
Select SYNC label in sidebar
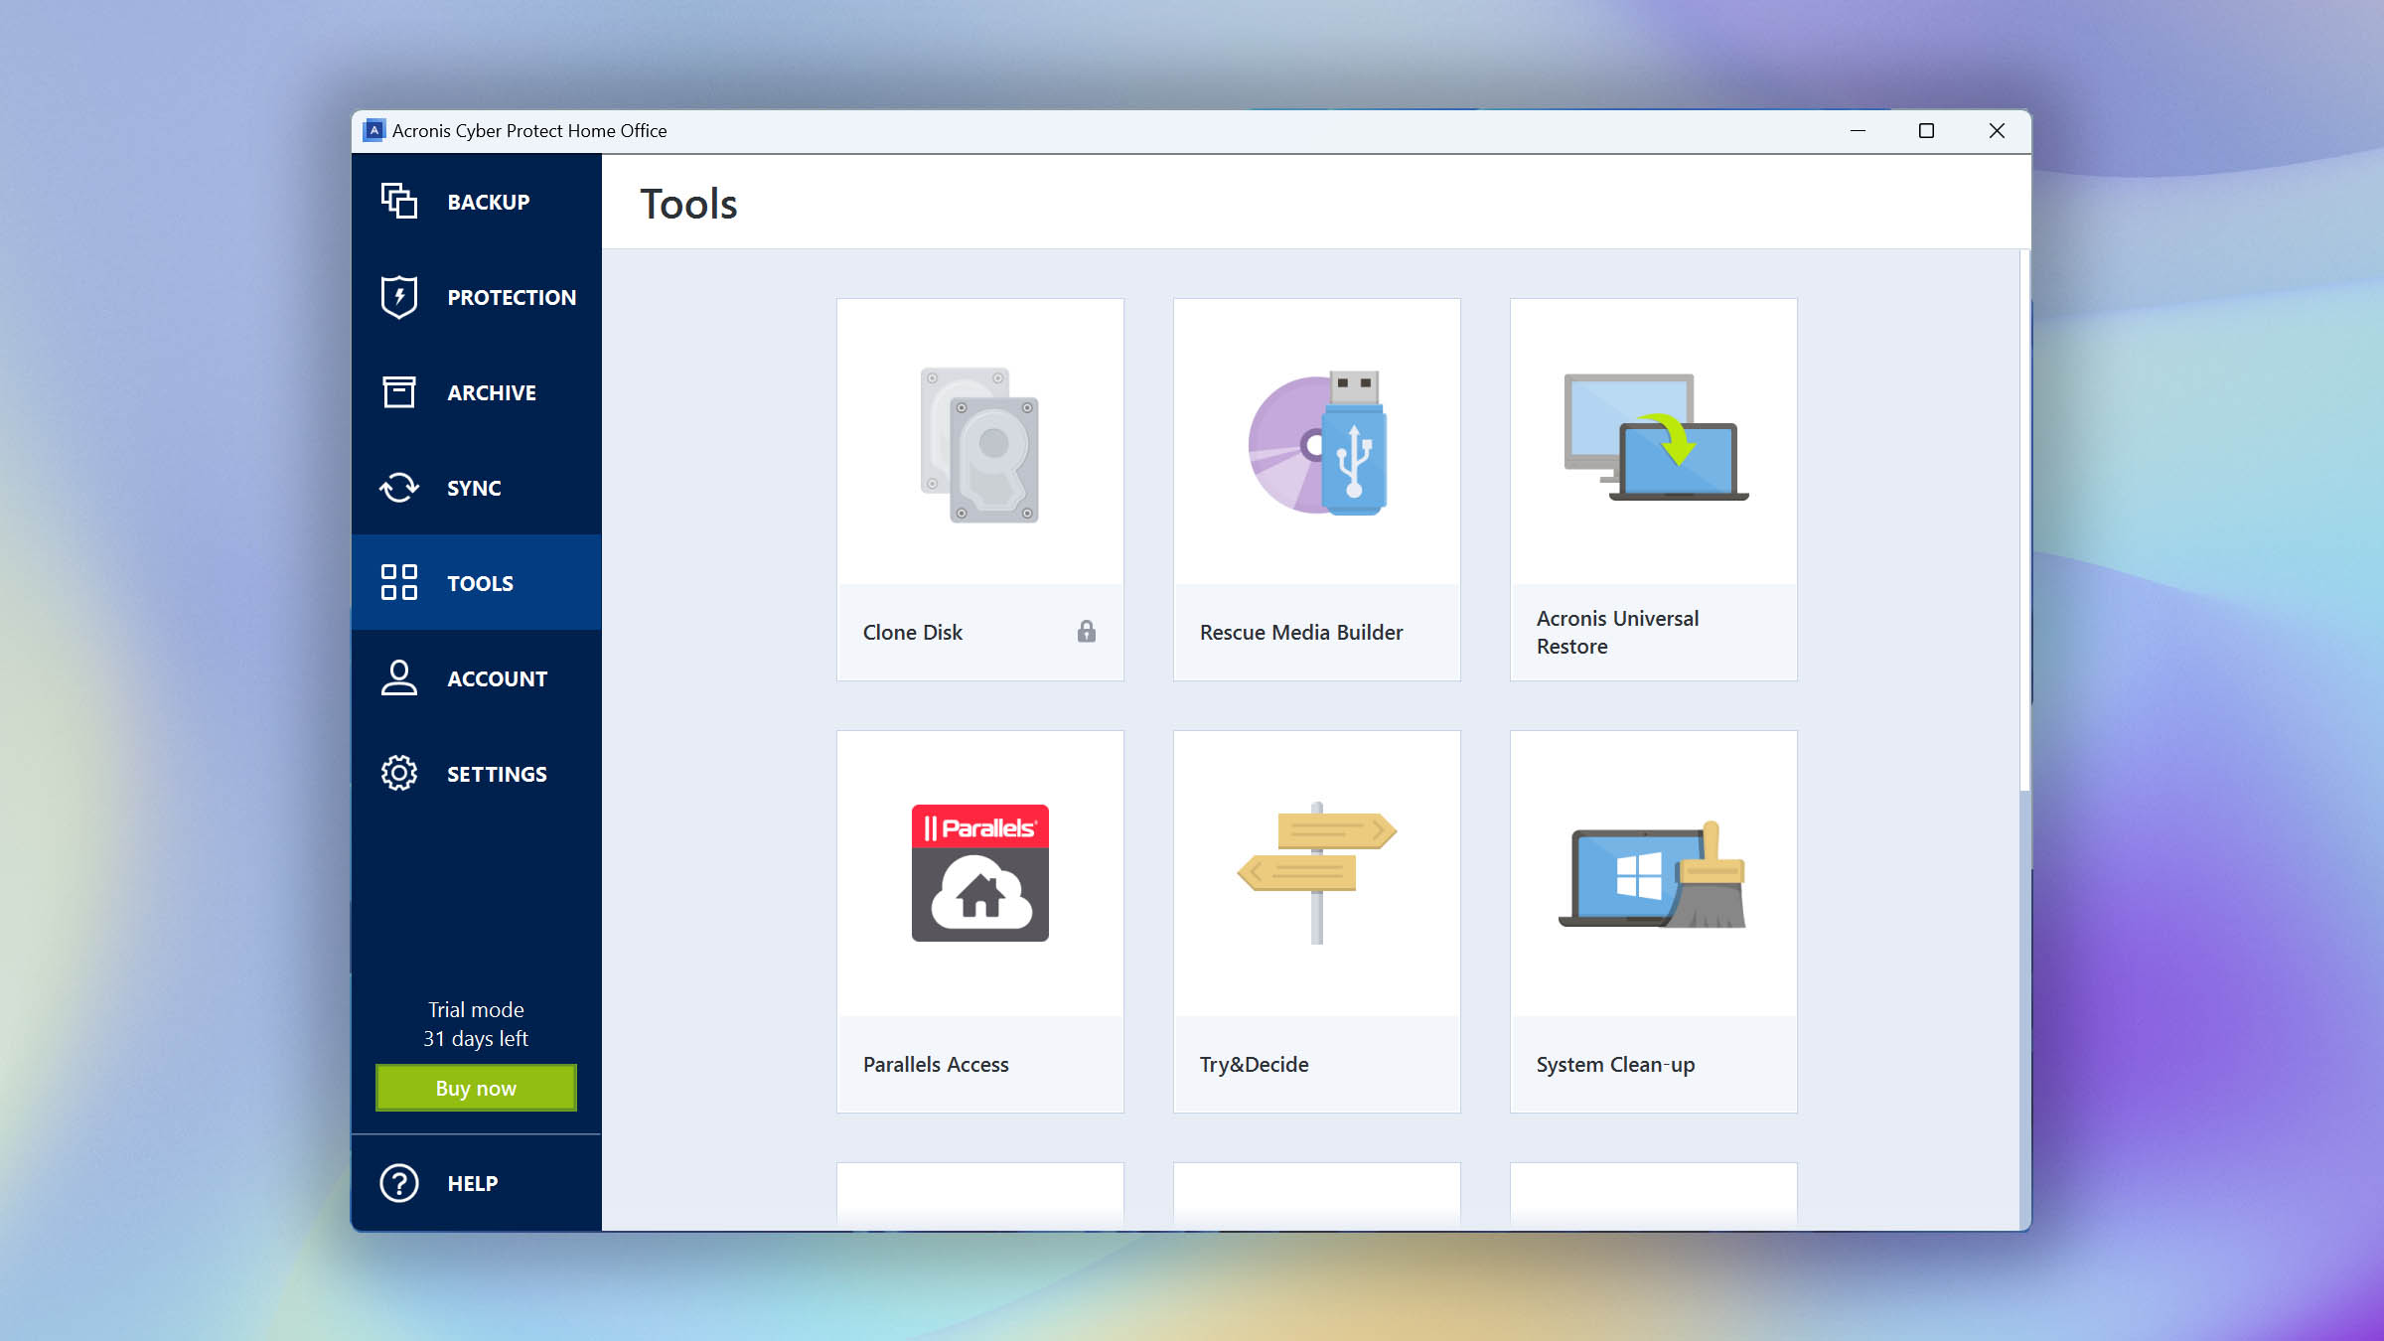point(474,488)
